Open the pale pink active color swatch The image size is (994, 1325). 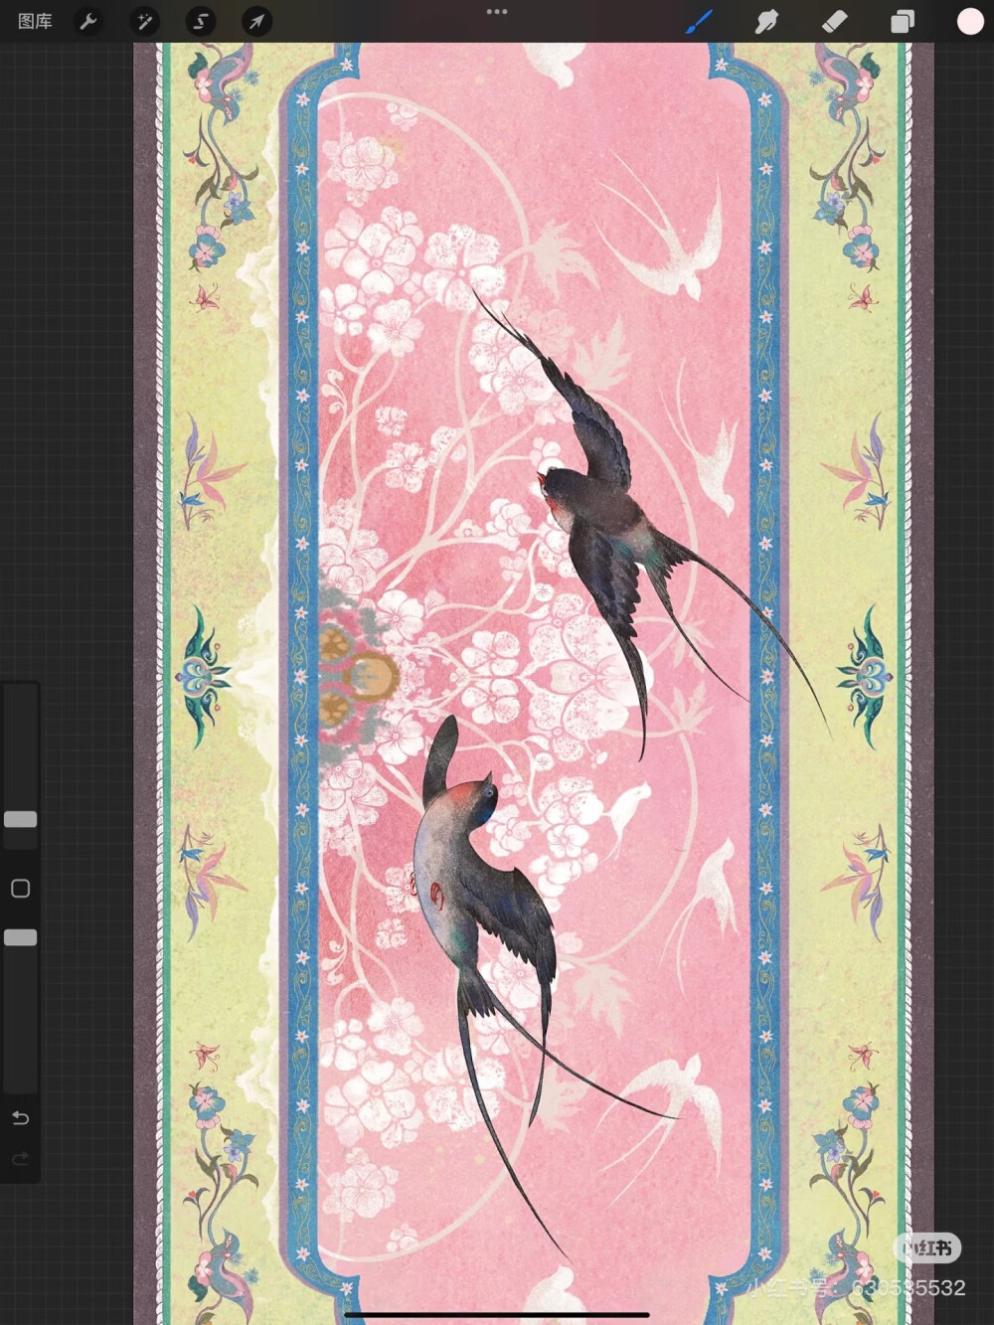(969, 21)
